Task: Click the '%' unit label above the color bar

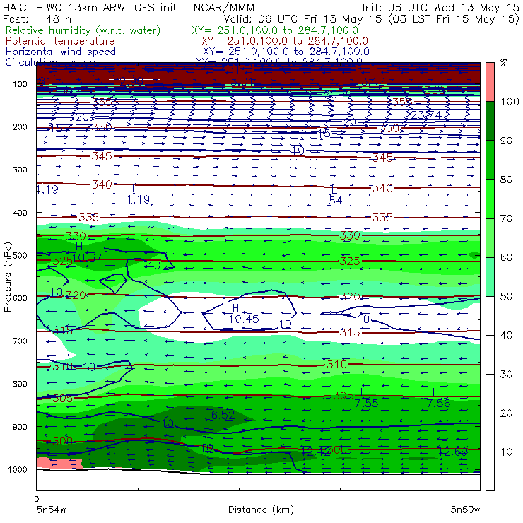Action: [504, 63]
